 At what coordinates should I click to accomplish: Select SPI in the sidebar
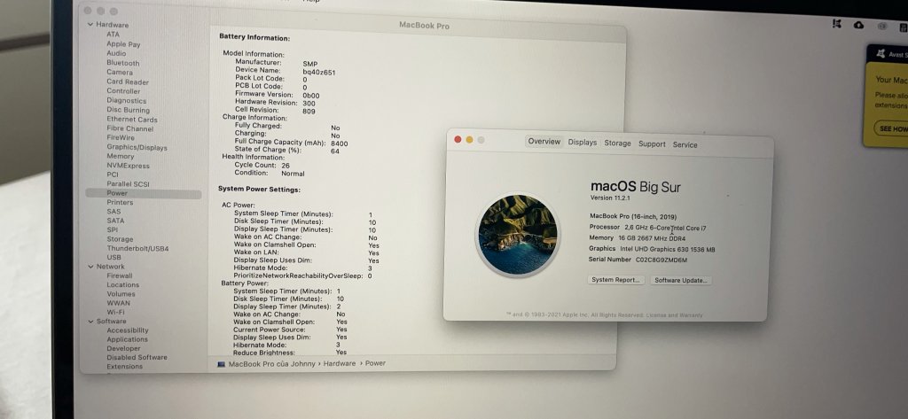(113, 229)
